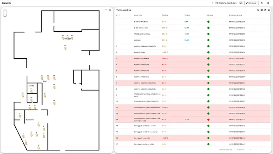Open map widget fullscreen

[x=110, y=10]
